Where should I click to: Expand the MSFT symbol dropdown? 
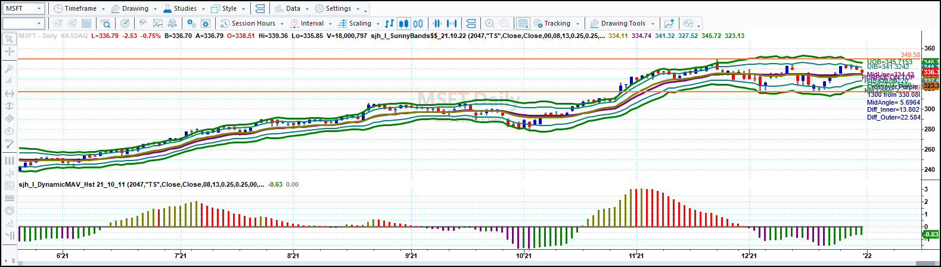(x=40, y=8)
